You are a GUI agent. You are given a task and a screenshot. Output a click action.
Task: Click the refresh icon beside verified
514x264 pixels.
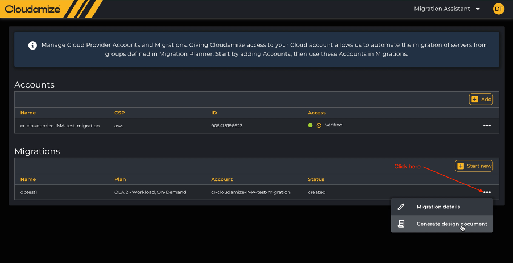(x=318, y=125)
